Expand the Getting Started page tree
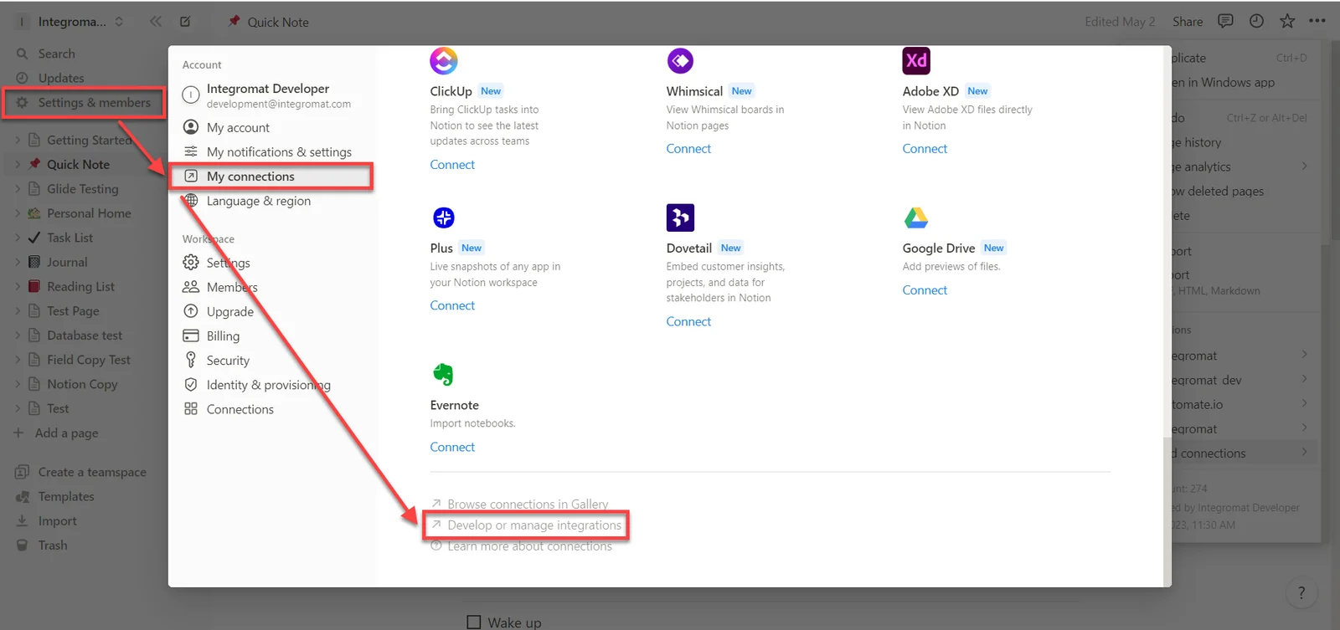Screen dimensions: 1340x630 pos(18,141)
